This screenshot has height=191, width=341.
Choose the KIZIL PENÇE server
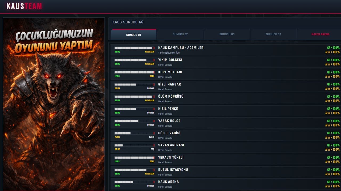(226, 111)
